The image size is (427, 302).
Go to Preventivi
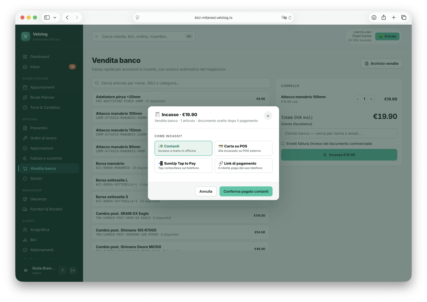coord(49,128)
